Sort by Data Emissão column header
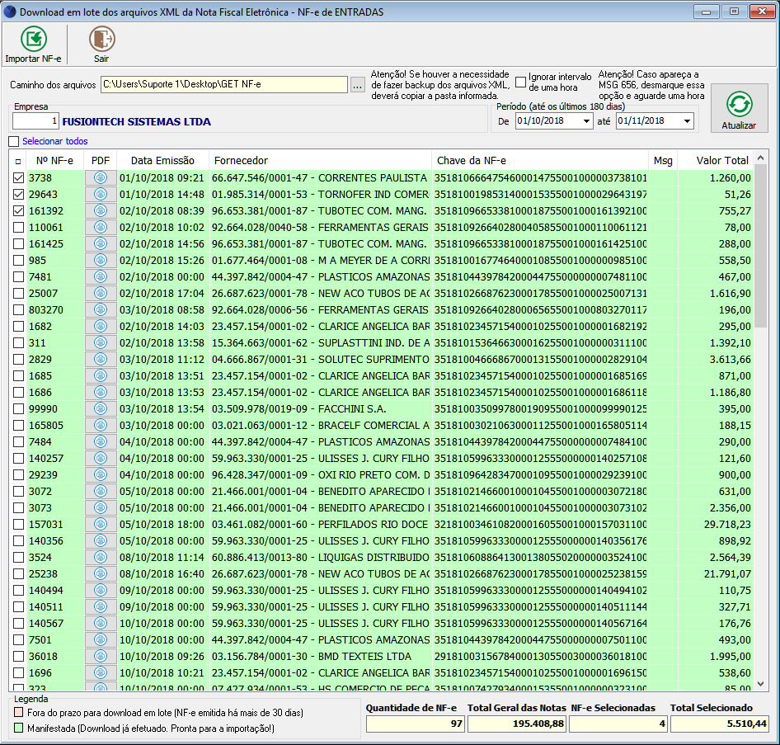The image size is (780, 745). 162,160
